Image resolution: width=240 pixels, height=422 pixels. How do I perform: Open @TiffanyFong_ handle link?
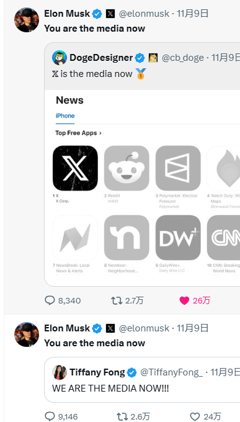[171, 372]
